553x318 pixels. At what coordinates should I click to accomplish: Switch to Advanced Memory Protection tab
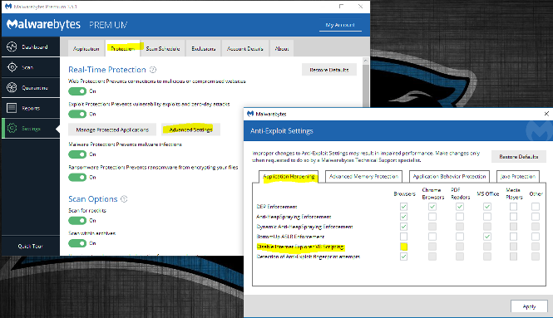pos(363,176)
